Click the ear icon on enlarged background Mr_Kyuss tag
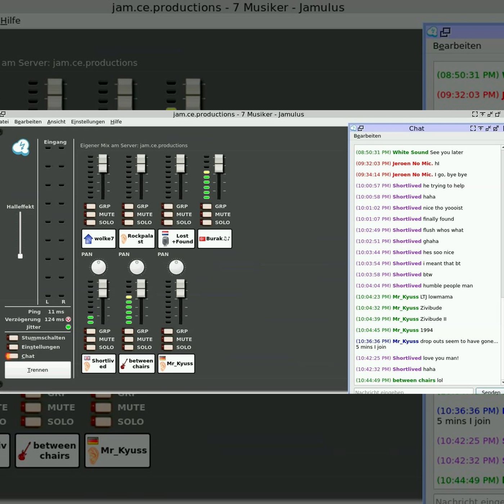 point(93,455)
